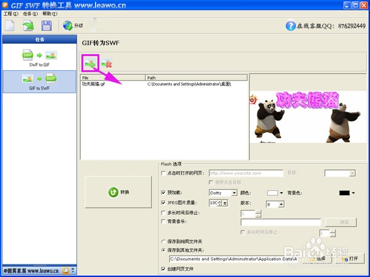Toggle the 创建网页文件 checkbox
Screen dimensions: 370x277
(163, 269)
